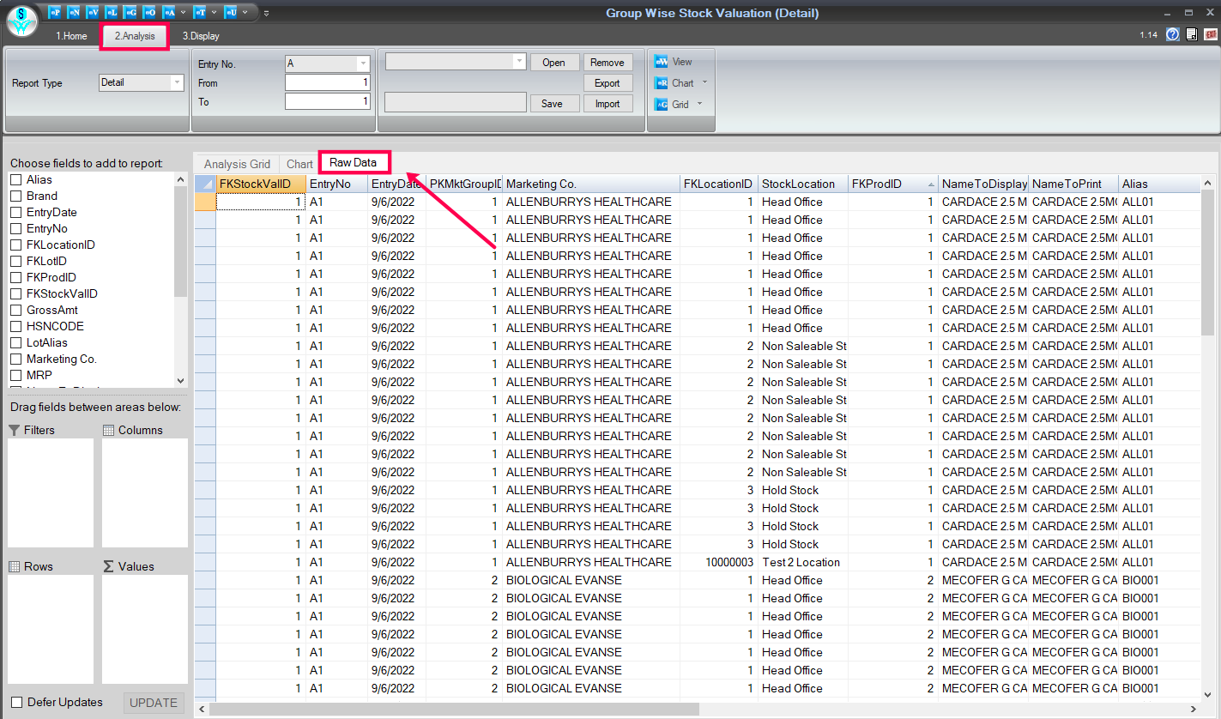This screenshot has width=1221, height=719.
Task: Click the red Exit icon
Action: click(x=1211, y=34)
